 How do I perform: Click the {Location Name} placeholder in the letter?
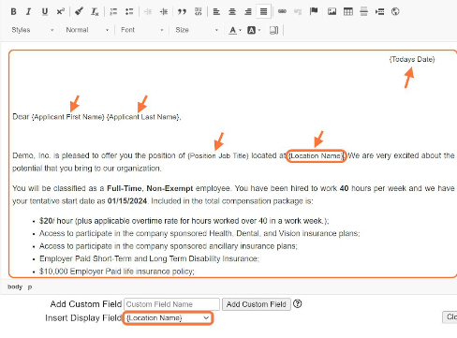pyautogui.click(x=316, y=155)
